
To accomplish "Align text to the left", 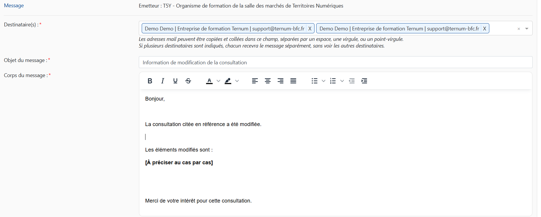I will tap(255, 81).
